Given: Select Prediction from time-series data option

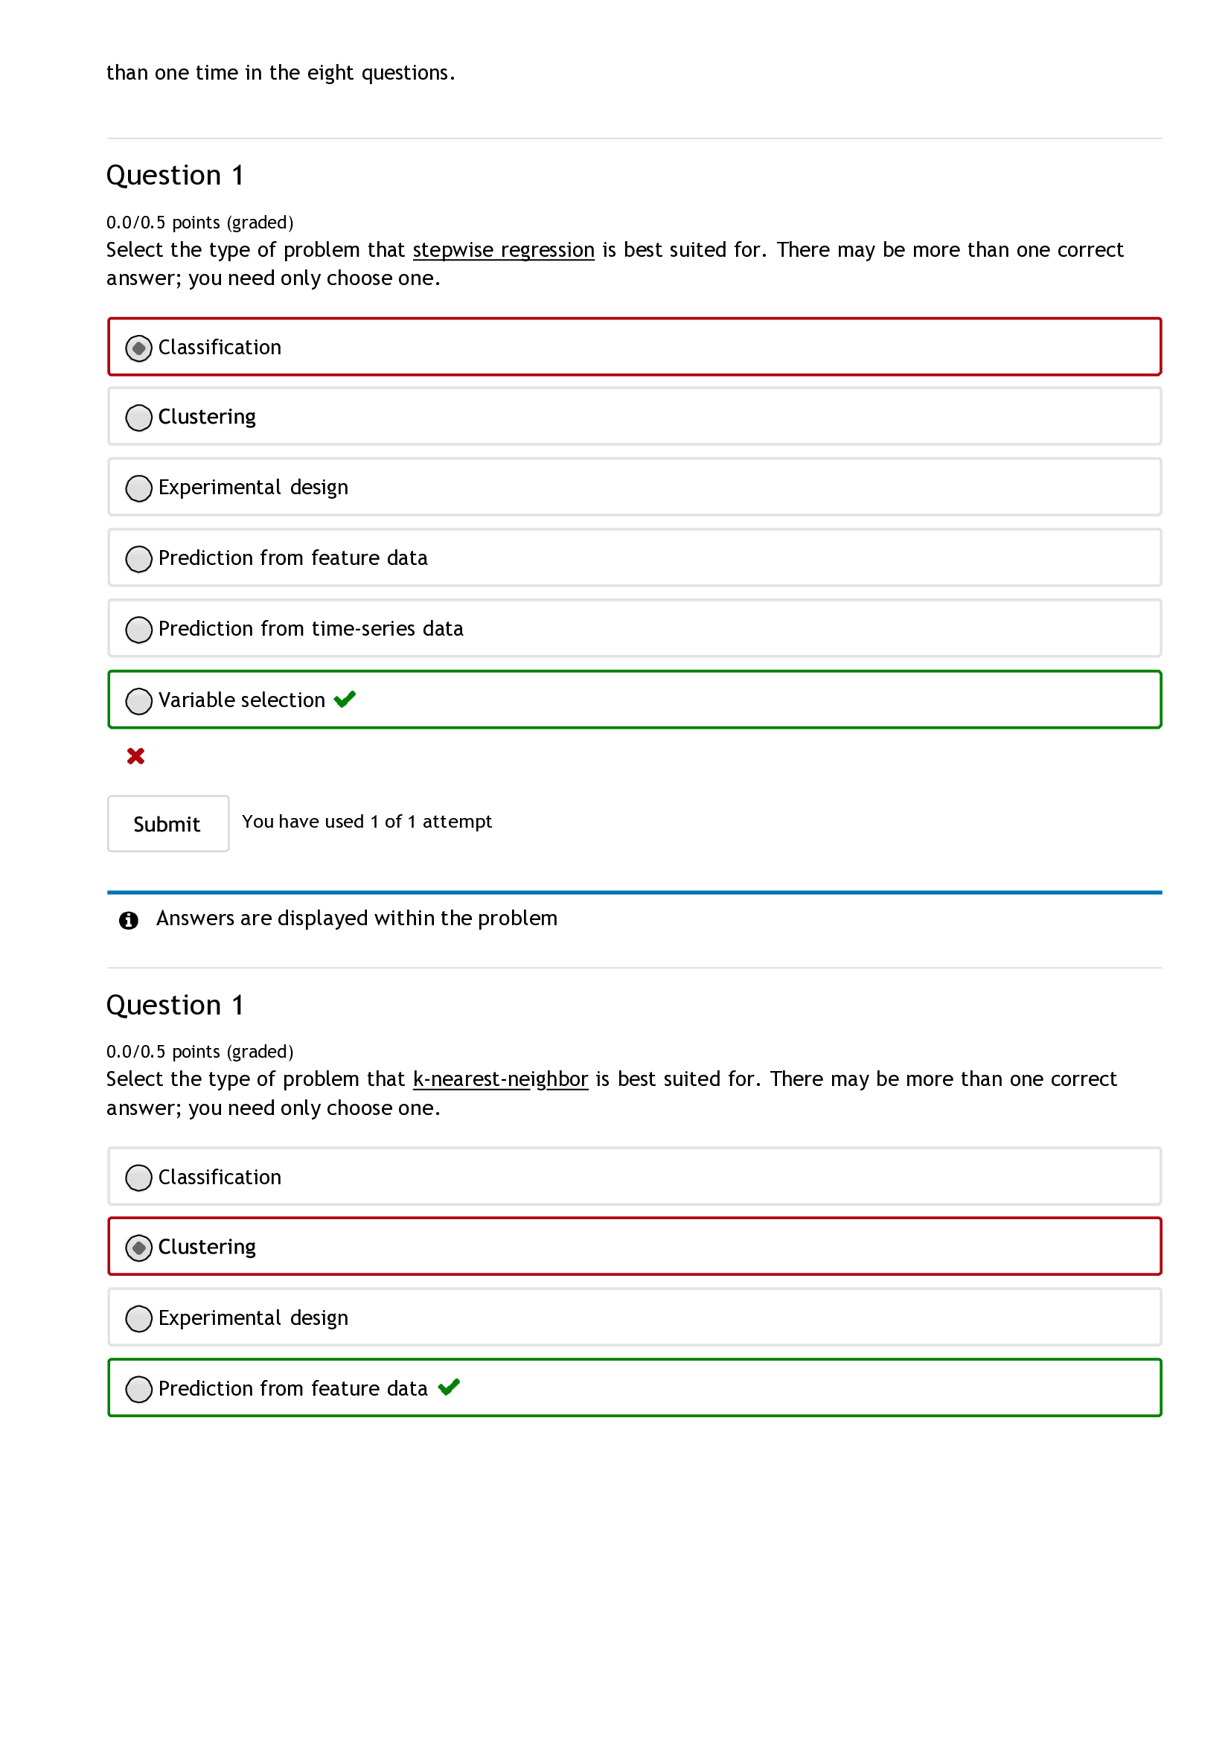Looking at the screenshot, I should (x=138, y=630).
